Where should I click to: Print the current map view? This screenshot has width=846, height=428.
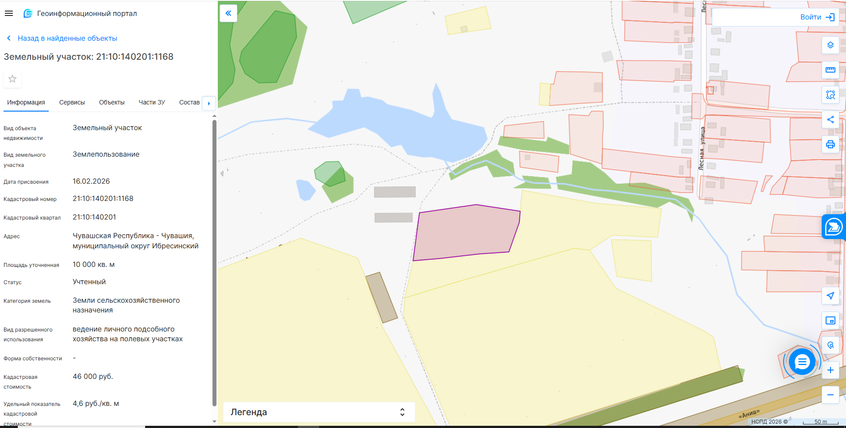(830, 144)
